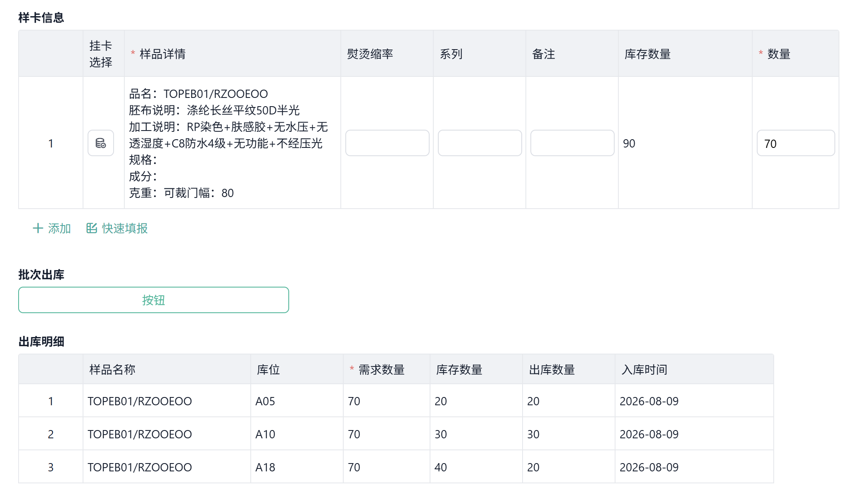Select TOPEB01/RZOOEOO in the A10 row

point(140,434)
